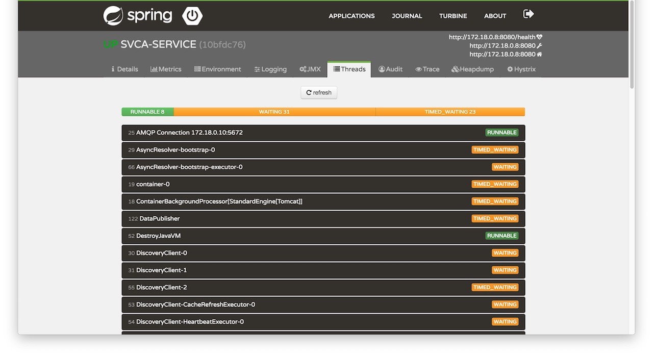Open the service home URL link
The width and height of the screenshot is (653, 356).
(x=505, y=54)
